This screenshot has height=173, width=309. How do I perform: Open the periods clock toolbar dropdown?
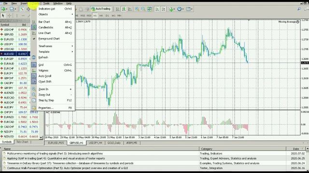(x=180, y=9)
